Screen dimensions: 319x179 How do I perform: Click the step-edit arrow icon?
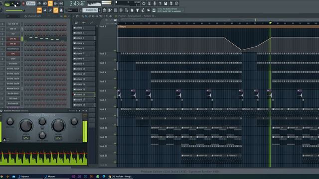pyautogui.click(x=45, y=10)
